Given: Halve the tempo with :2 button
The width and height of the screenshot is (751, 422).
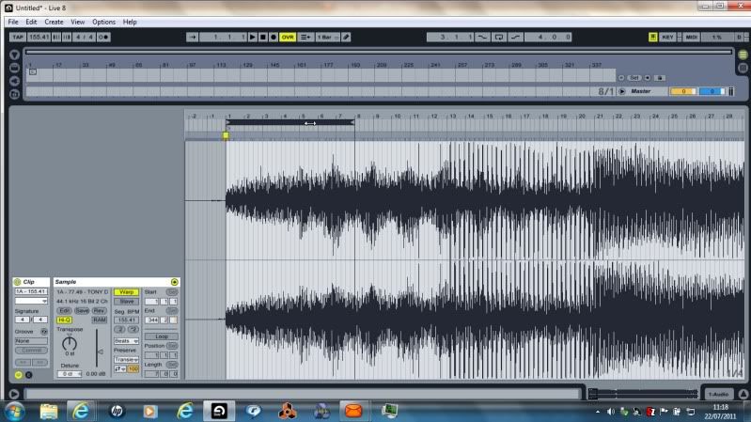Looking at the screenshot, I should click(119, 330).
